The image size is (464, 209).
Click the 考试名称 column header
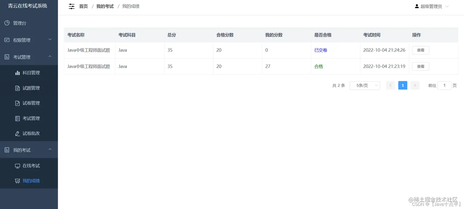pyautogui.click(x=76, y=35)
